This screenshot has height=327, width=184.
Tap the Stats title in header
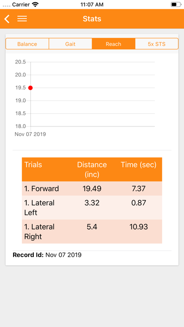click(x=92, y=19)
